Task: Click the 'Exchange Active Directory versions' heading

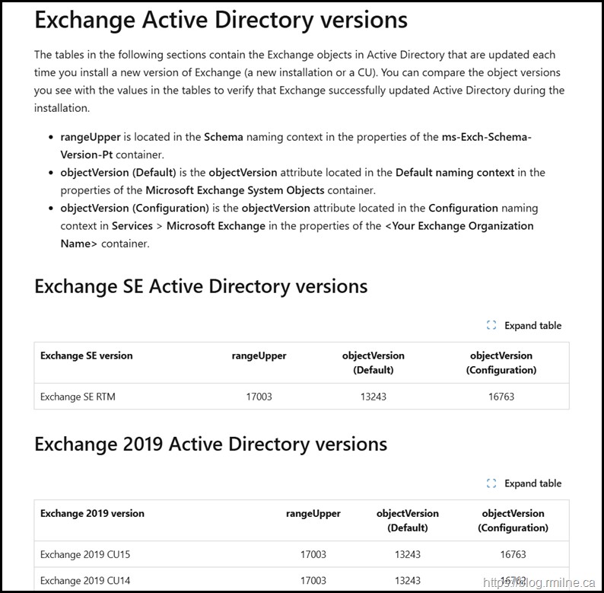Action: click(x=221, y=20)
